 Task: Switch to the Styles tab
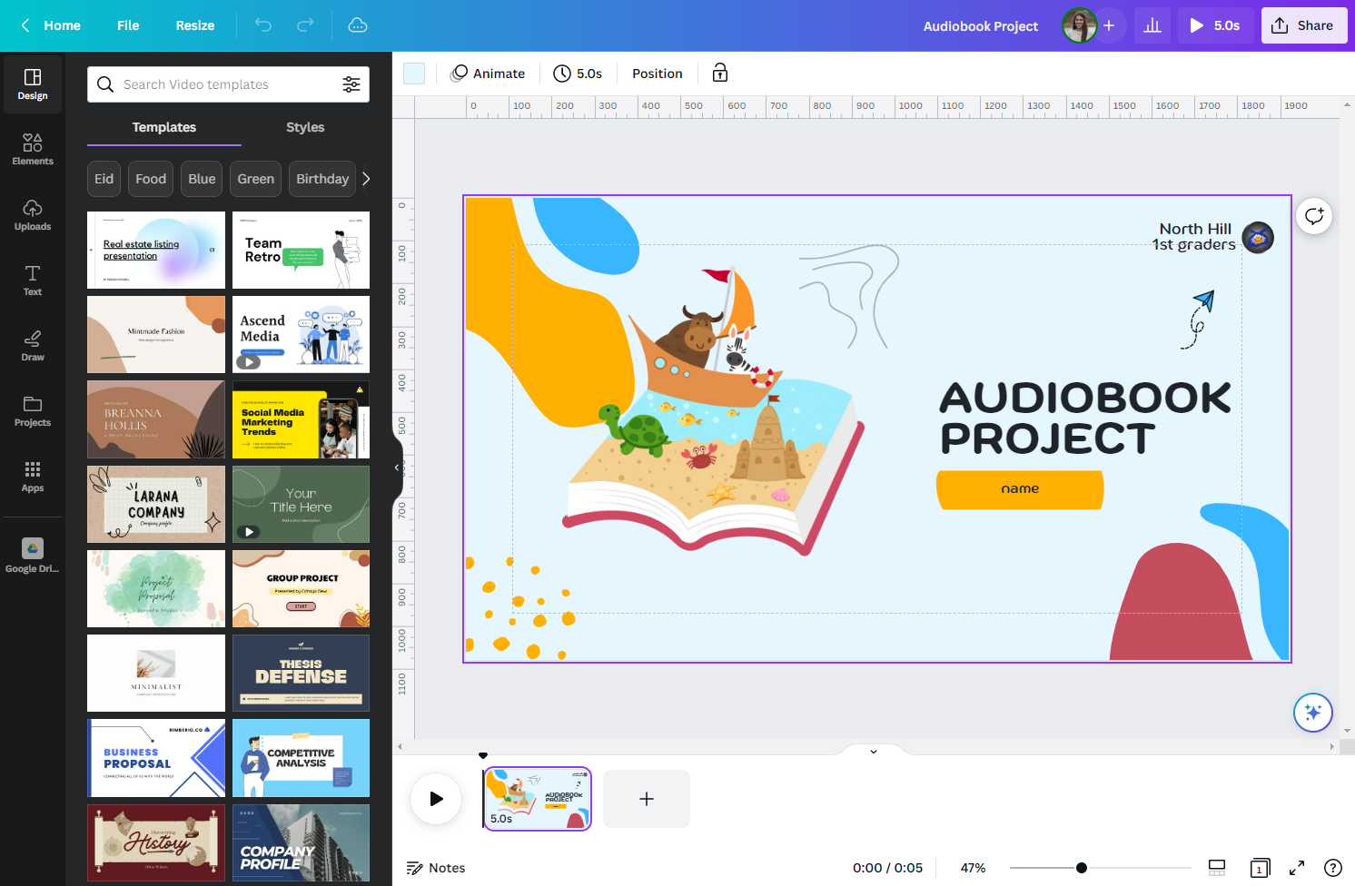coord(305,127)
